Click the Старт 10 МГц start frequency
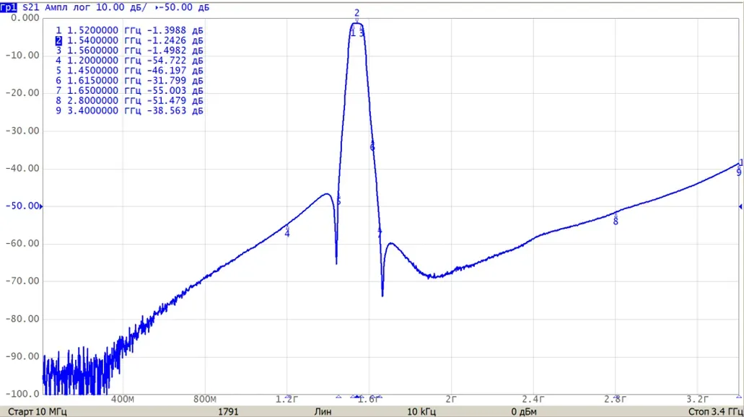 pos(38,412)
